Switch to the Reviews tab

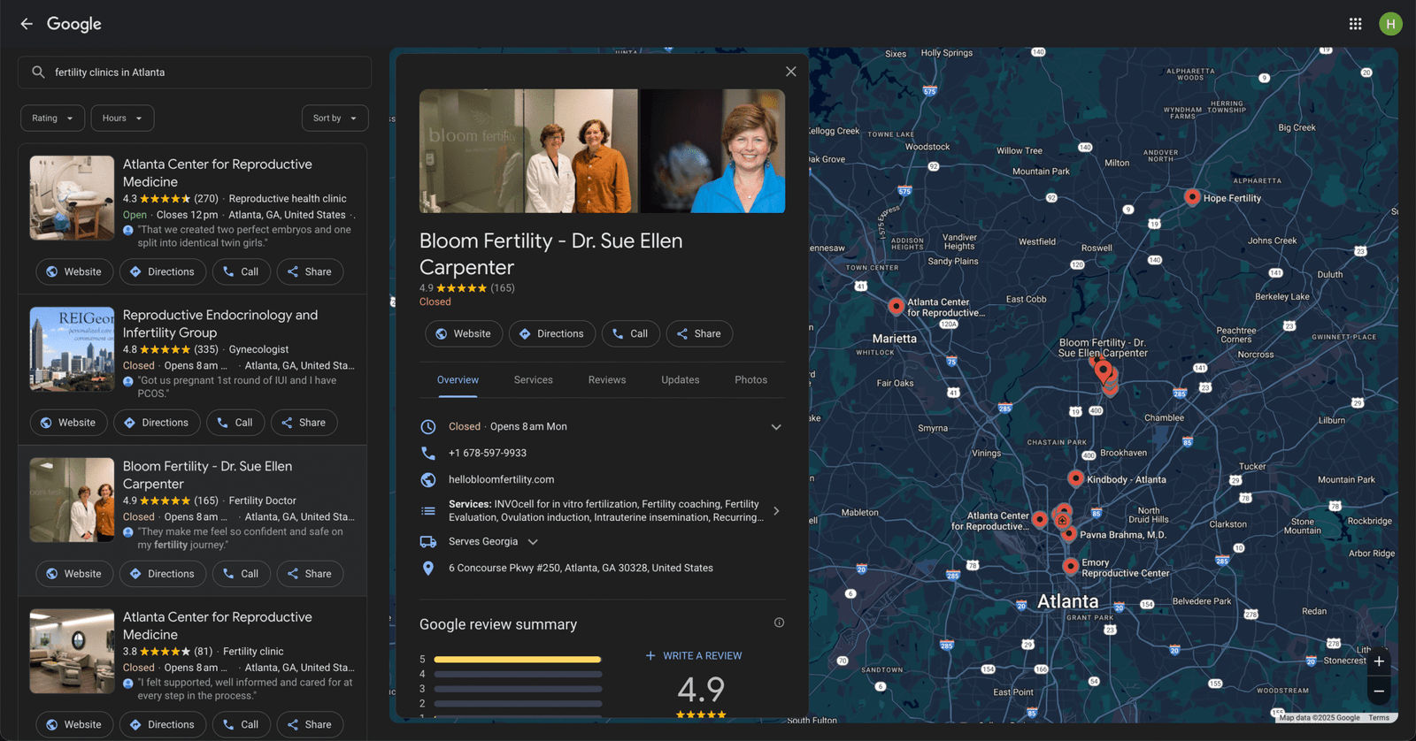[x=607, y=380]
